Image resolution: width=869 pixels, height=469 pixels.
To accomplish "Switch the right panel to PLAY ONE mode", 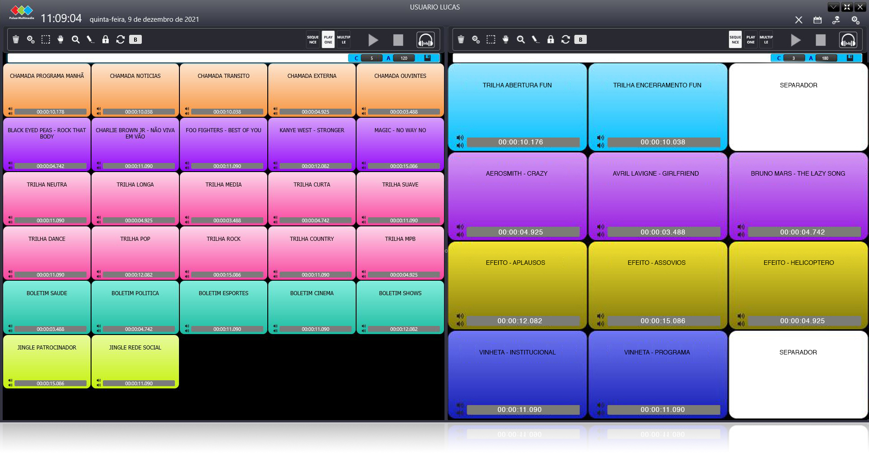I will pyautogui.click(x=751, y=40).
